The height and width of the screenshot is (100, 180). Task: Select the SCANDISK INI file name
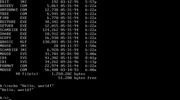click(13, 50)
